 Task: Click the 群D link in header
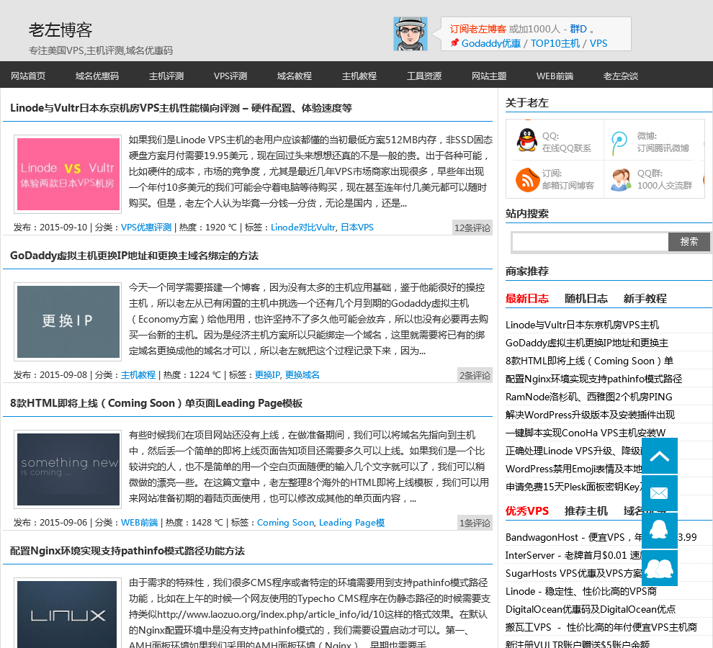578,29
